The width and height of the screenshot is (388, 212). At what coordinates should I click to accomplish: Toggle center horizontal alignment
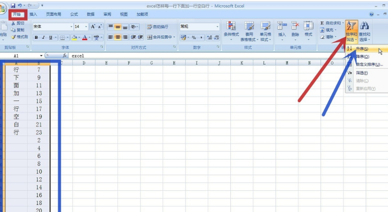pyautogui.click(x=118, y=37)
